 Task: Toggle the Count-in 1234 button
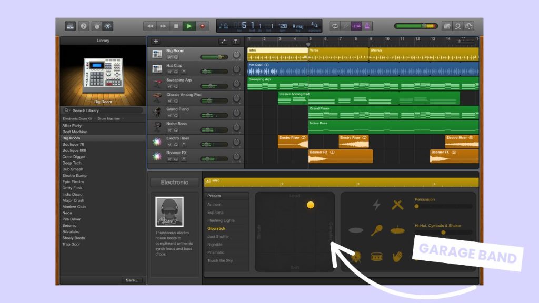356,26
